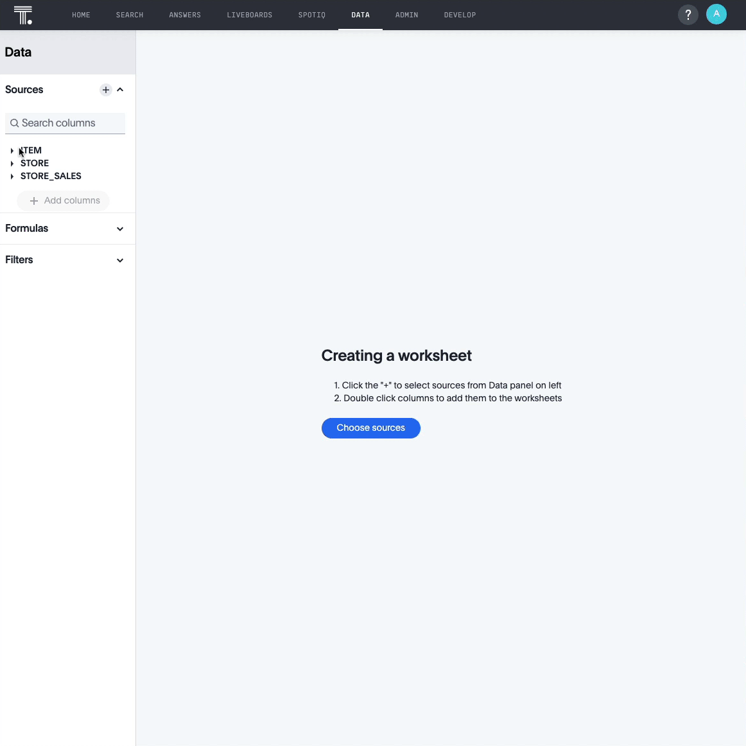Click the Add columns button

(x=64, y=201)
